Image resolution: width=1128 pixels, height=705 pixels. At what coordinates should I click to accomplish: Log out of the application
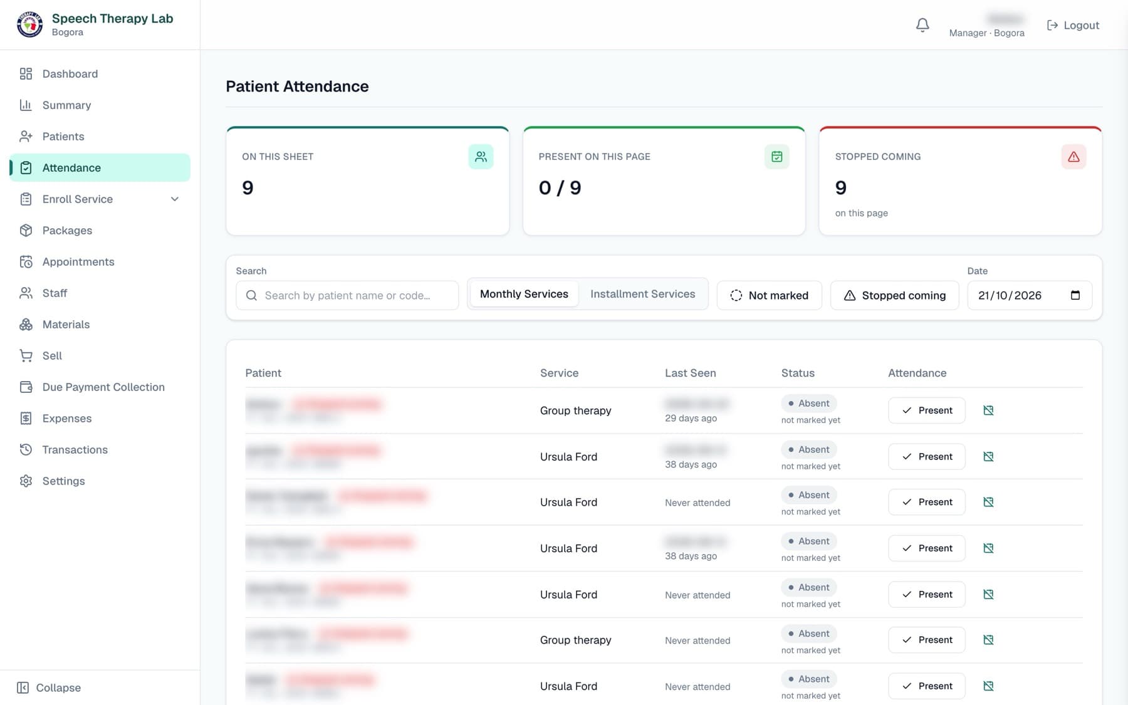pyautogui.click(x=1073, y=25)
